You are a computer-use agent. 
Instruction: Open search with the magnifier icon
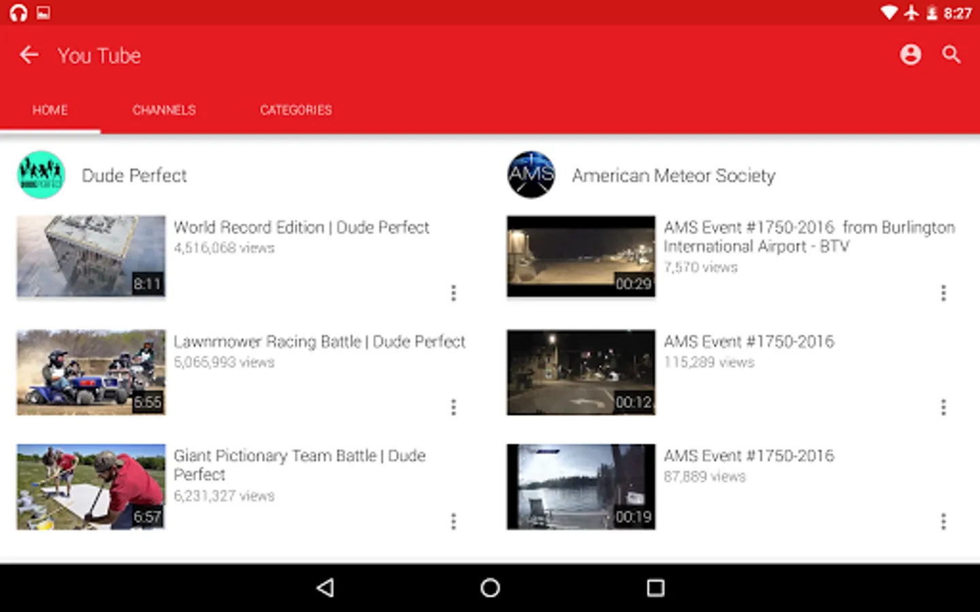951,54
